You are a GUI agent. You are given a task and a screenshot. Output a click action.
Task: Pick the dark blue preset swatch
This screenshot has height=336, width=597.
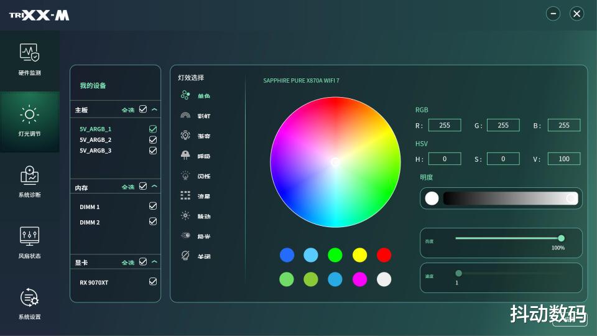(287, 255)
